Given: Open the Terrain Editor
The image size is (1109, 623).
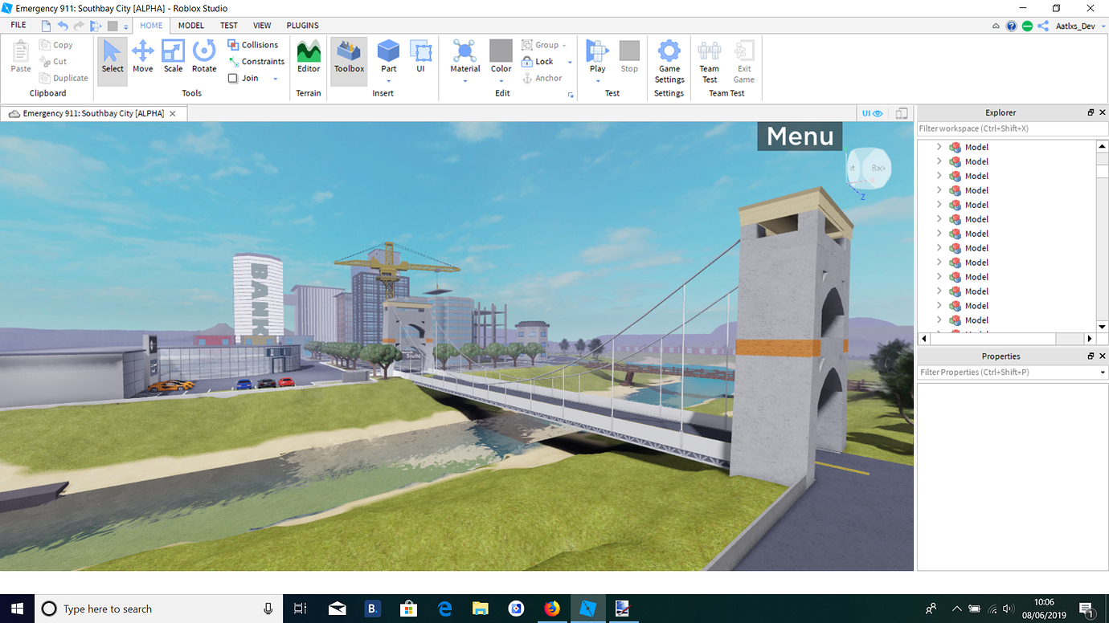Looking at the screenshot, I should (309, 59).
